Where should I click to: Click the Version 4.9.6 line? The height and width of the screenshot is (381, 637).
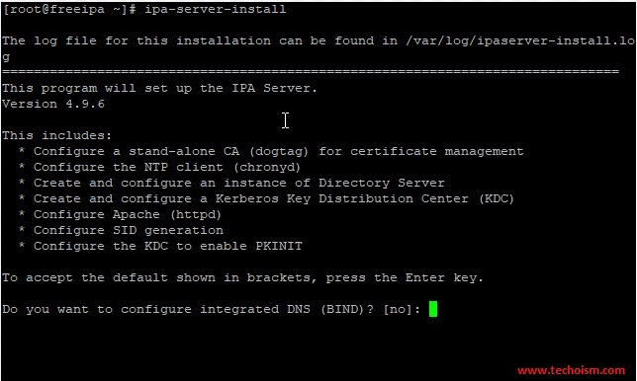point(53,104)
